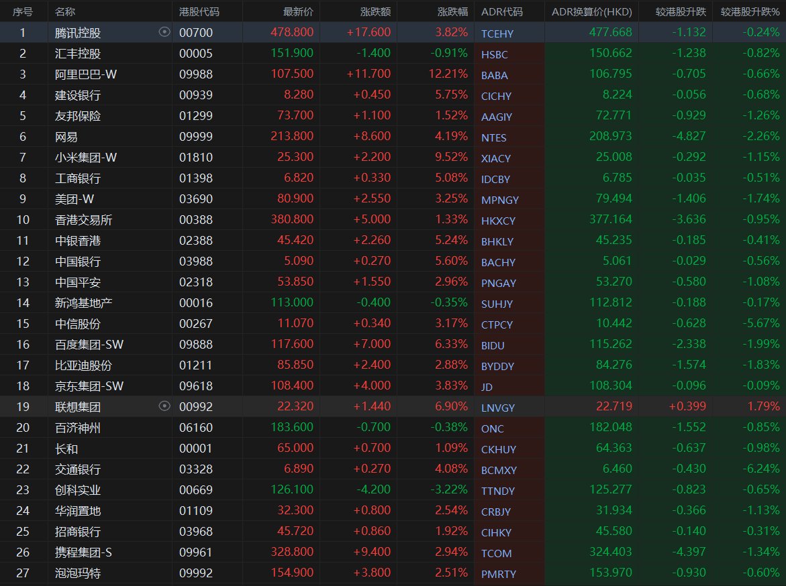Select stock name 工商银行
Image resolution: width=786 pixels, height=586 pixels.
pyautogui.click(x=78, y=178)
